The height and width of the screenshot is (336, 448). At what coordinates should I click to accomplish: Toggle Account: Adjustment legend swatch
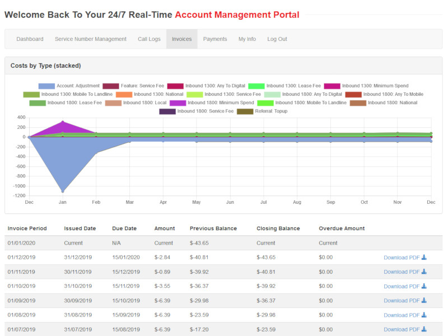[46, 86]
